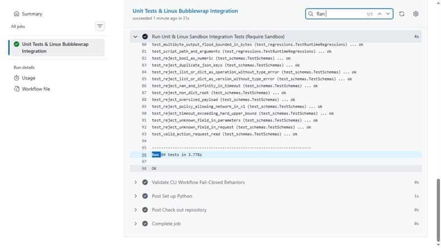Click status check of Validate CLI Workflow step
This screenshot has height=248, width=441.
[145, 182]
